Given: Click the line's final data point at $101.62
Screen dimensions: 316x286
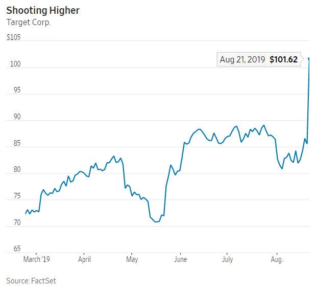Looking at the screenshot, I should 309,58.
